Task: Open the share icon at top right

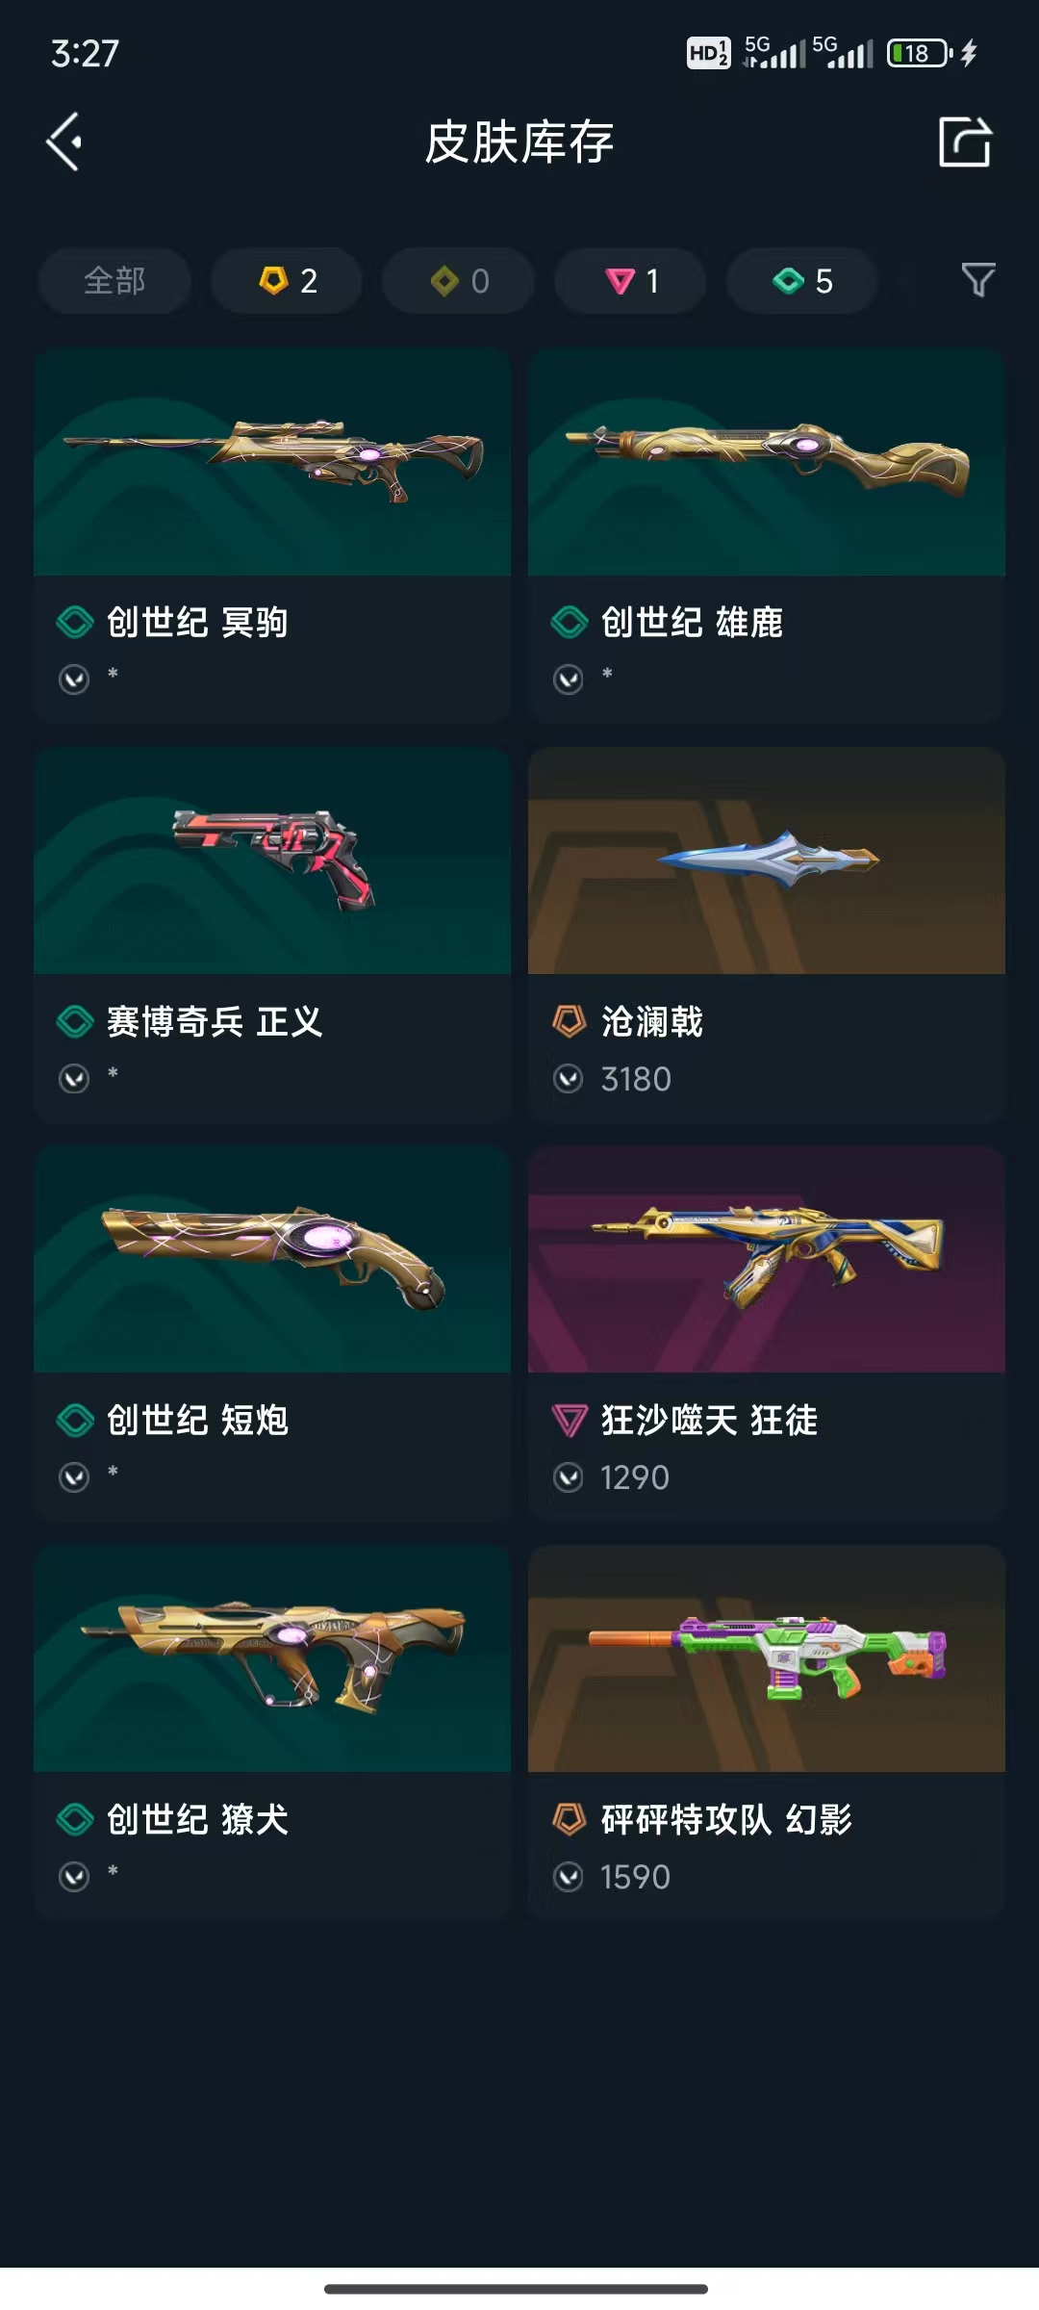Action: click(x=964, y=142)
